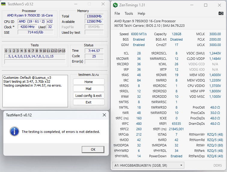Open the File menu in ZenTimings
227x172 pixels.
[x=117, y=14]
